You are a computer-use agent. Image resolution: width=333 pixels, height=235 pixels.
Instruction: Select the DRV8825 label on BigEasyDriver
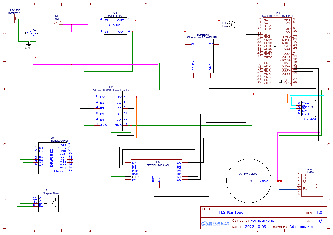coord(51,157)
